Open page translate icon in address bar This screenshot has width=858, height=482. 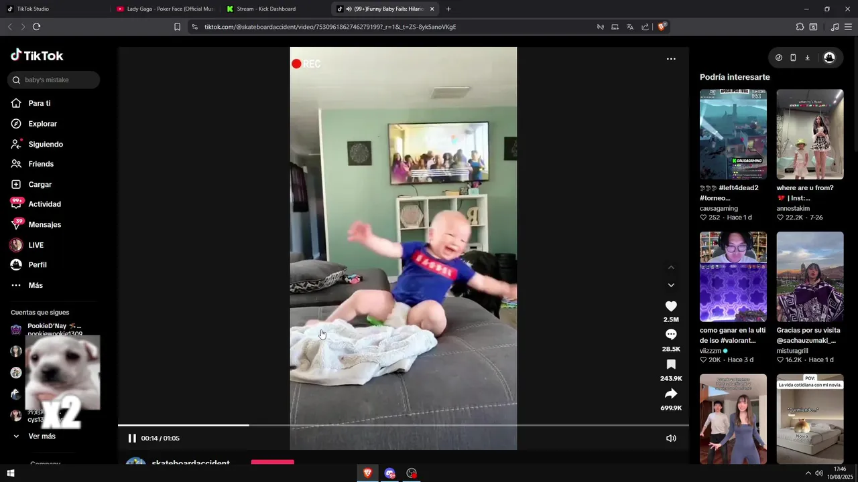(x=630, y=27)
